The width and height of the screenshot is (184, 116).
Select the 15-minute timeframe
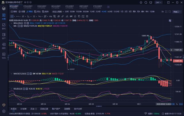78,11
